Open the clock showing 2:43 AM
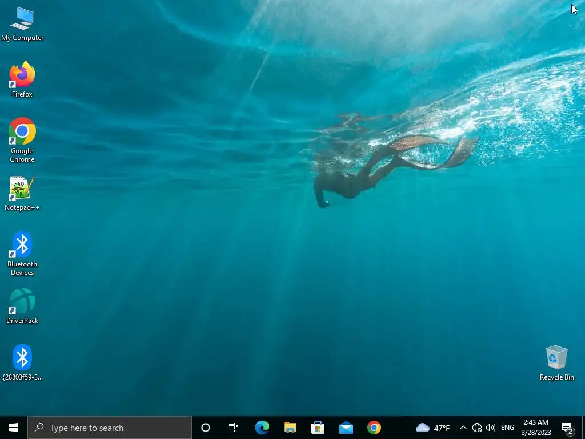The image size is (585, 439). 536,428
